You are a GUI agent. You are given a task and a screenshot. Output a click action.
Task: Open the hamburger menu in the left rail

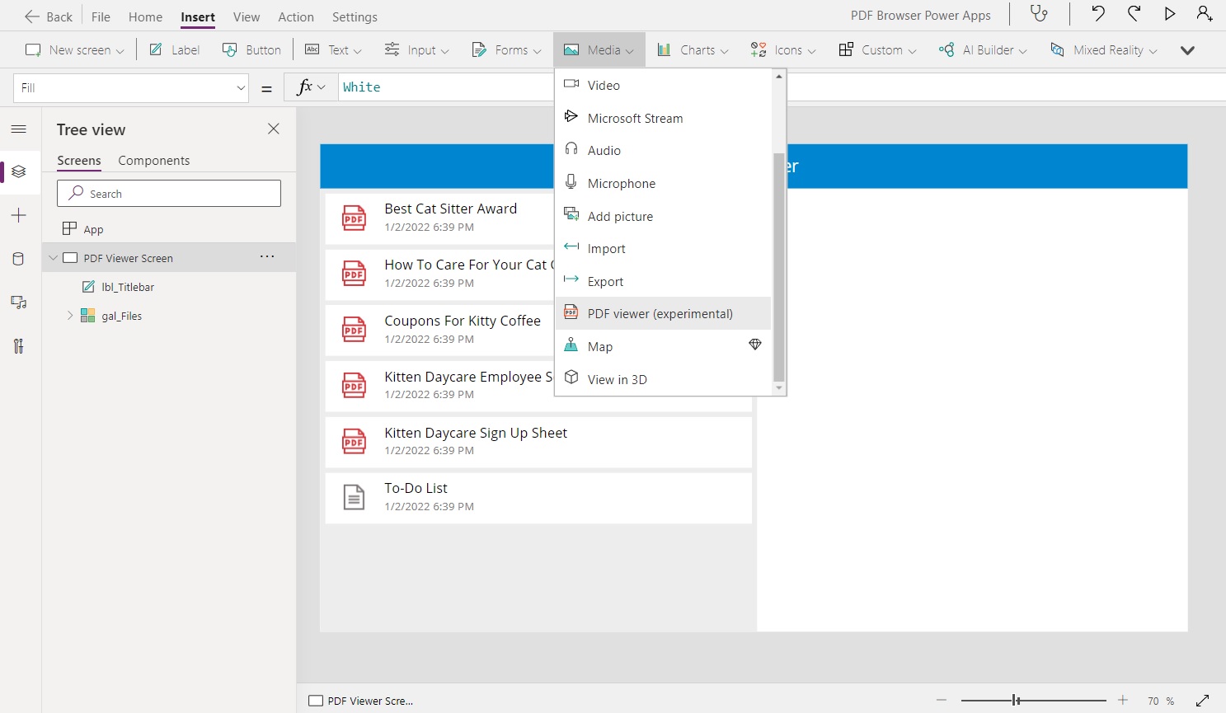pos(18,129)
